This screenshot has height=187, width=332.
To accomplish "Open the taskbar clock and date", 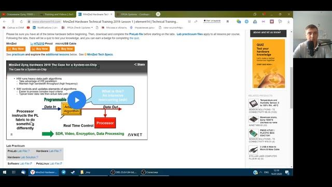I will click(276, 172).
